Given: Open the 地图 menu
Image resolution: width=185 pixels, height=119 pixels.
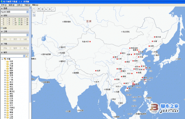Looking at the screenshot, I should point(12,5).
